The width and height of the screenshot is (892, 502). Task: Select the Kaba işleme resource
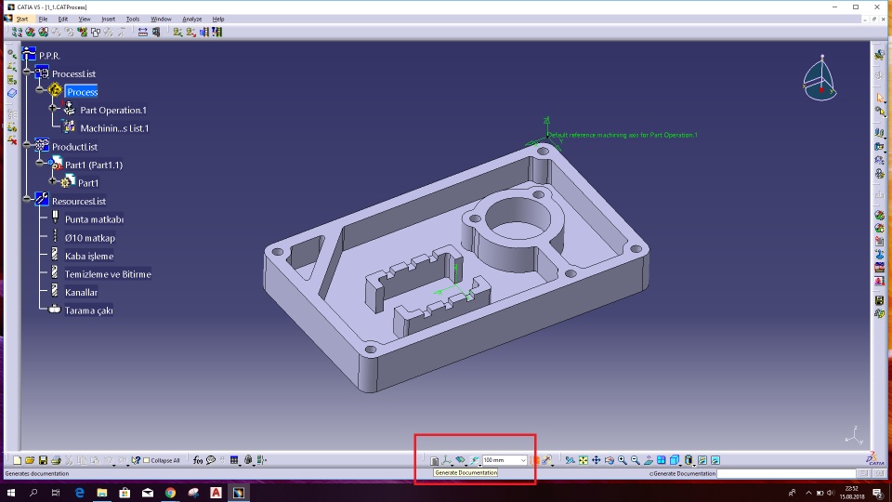tap(89, 257)
